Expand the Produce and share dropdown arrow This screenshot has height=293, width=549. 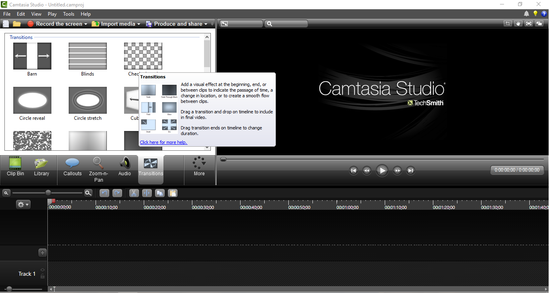206,24
